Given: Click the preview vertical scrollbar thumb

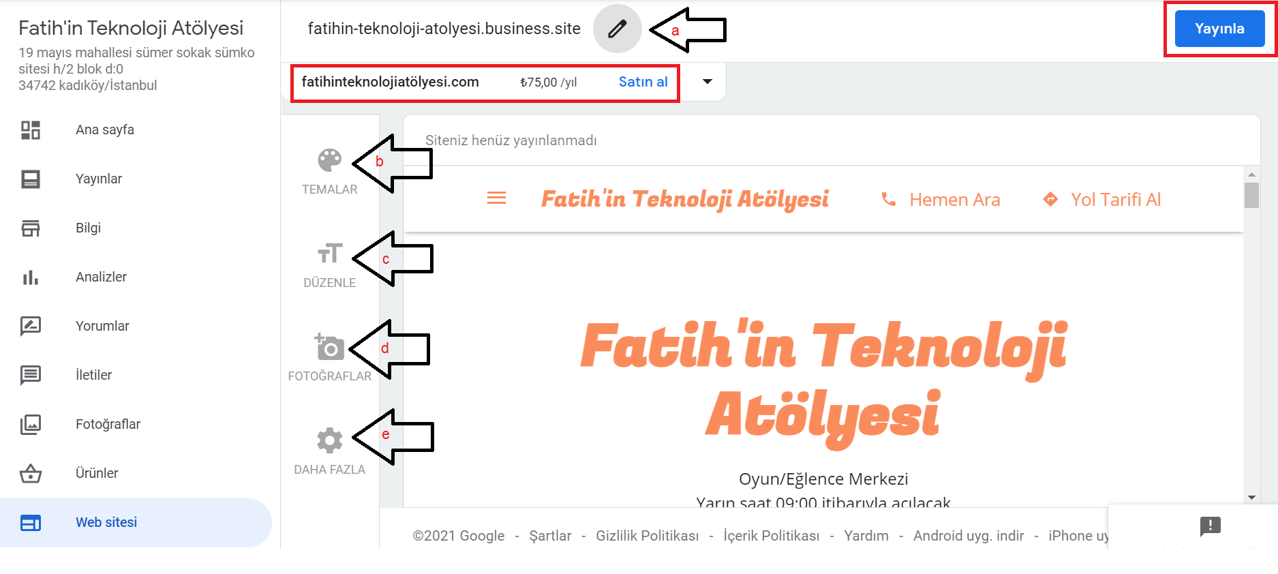Looking at the screenshot, I should (x=1251, y=195).
